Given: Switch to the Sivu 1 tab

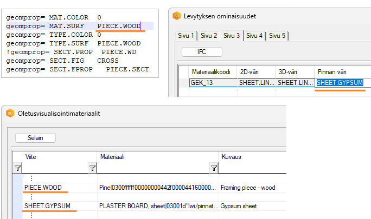Looking at the screenshot, I should pos(186,36).
